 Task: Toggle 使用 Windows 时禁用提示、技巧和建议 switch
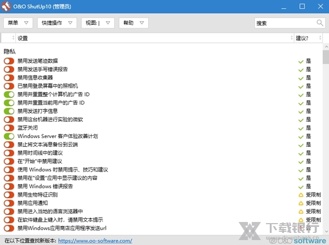point(9,170)
